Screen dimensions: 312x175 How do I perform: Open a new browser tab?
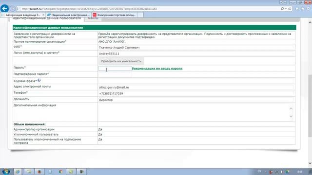[140, 15]
